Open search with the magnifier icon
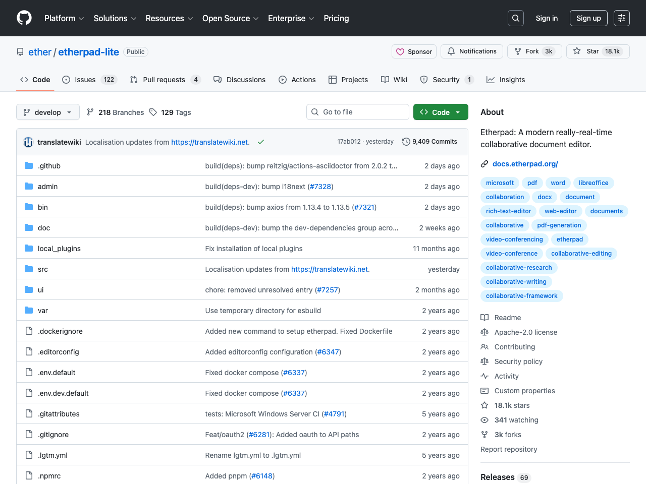 (515, 18)
